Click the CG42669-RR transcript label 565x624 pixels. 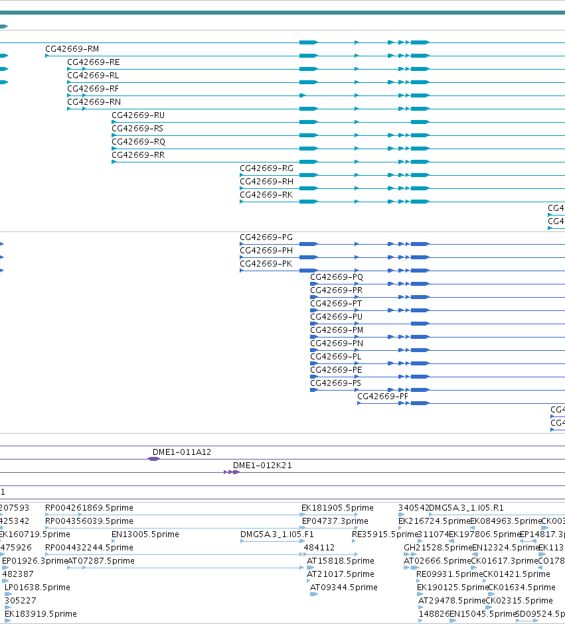coord(138,155)
